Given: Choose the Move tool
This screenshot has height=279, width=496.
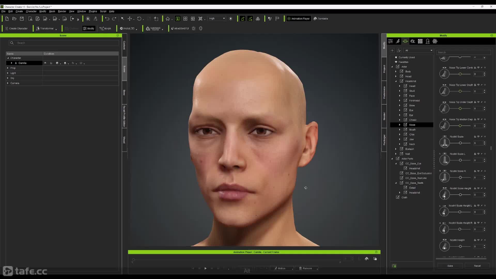Looking at the screenshot, I should coord(130,19).
